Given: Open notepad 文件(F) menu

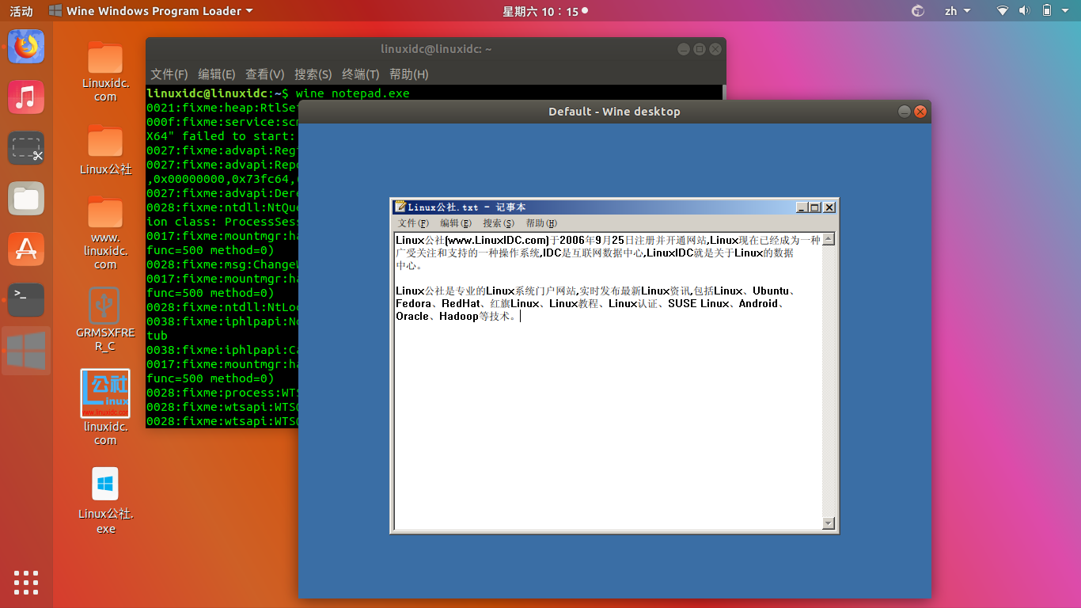Looking at the screenshot, I should 413,223.
